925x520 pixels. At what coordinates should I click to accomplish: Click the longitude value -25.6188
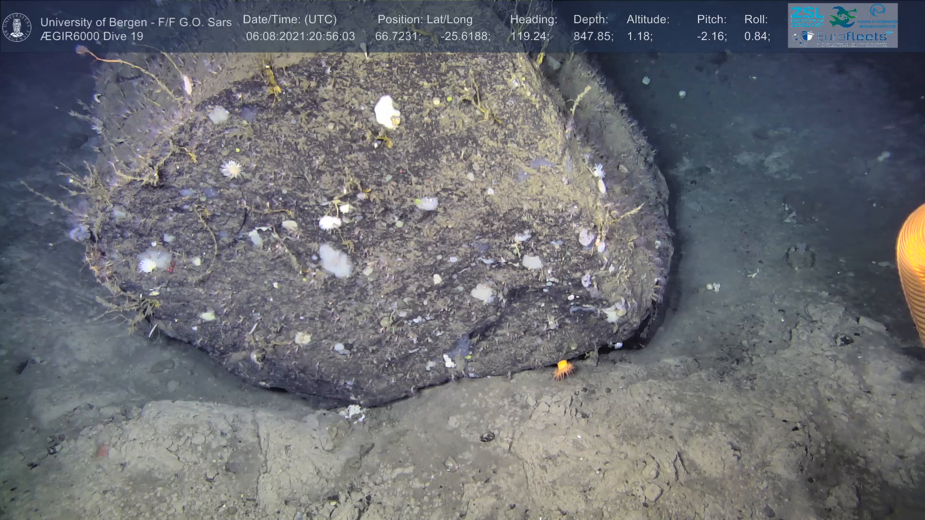click(x=463, y=37)
